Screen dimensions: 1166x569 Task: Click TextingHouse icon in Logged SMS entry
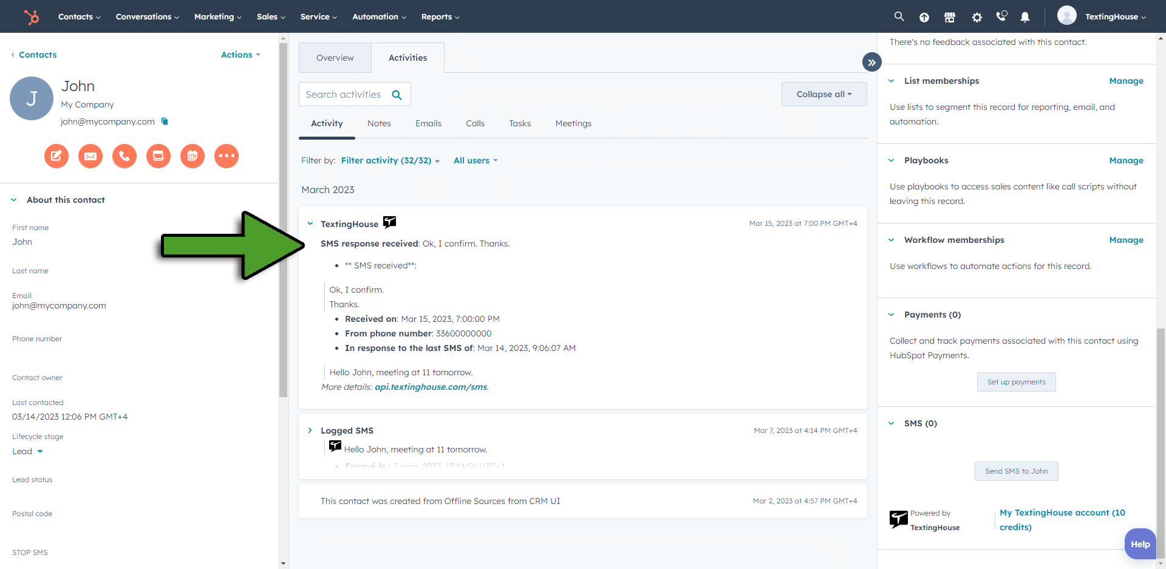[x=335, y=446]
